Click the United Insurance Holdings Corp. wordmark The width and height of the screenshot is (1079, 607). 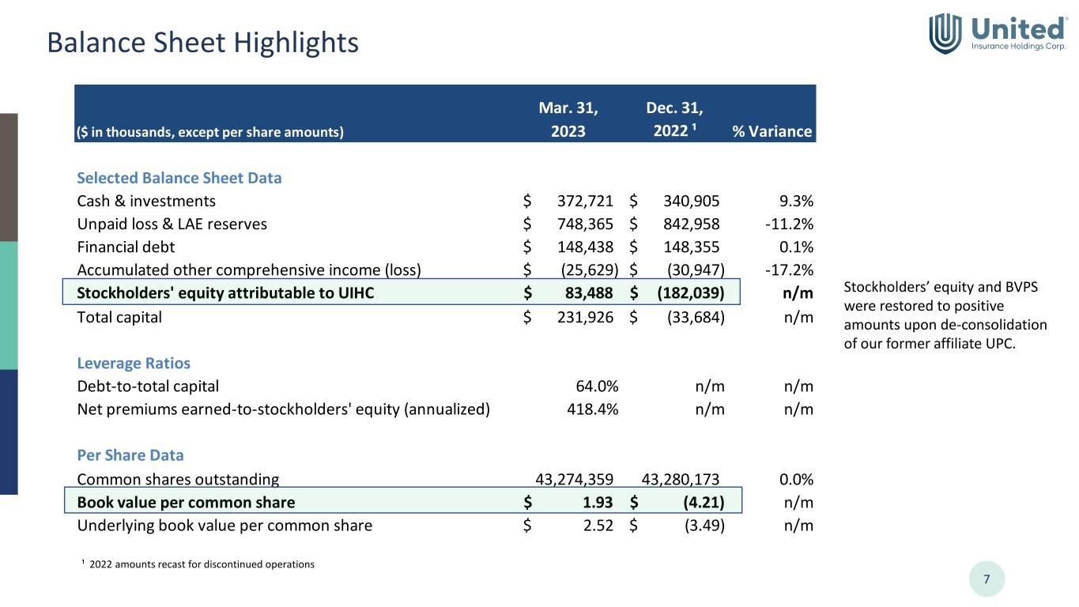click(x=1018, y=34)
